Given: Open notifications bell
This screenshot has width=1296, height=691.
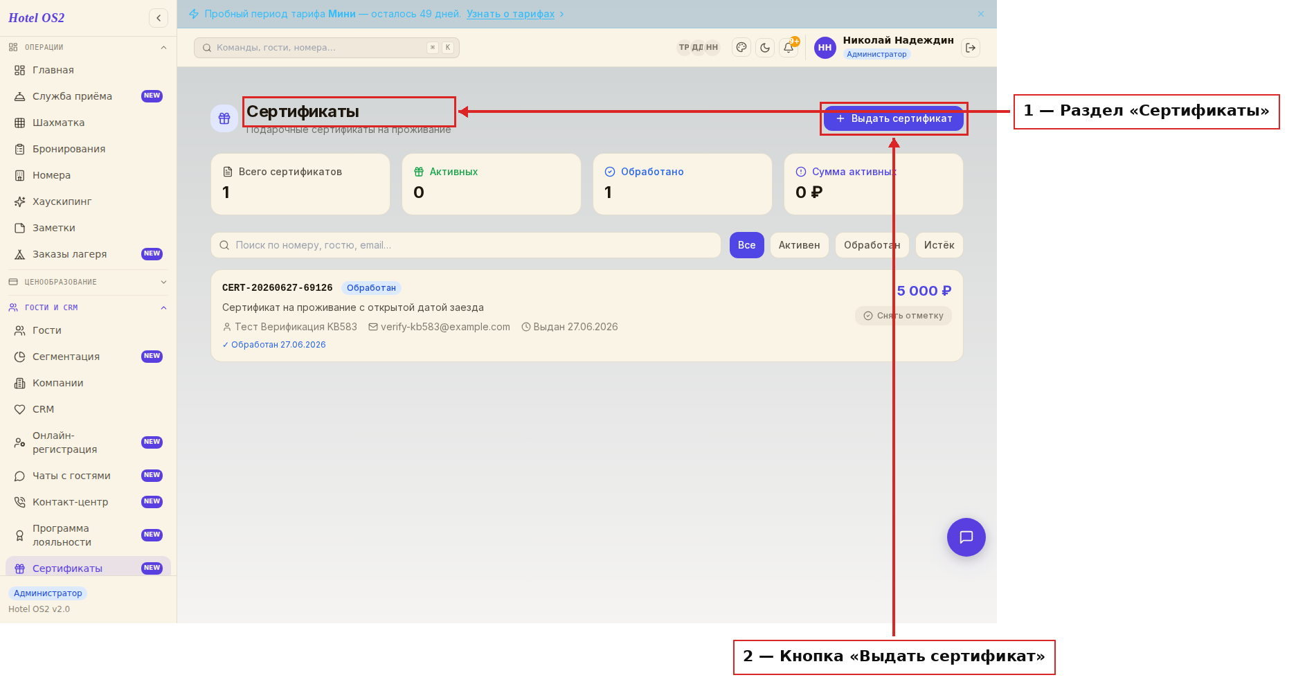Looking at the screenshot, I should [789, 48].
